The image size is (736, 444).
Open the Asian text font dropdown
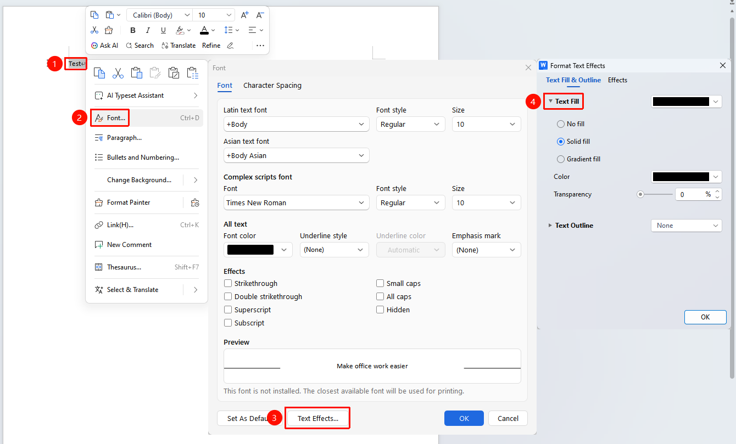point(296,156)
